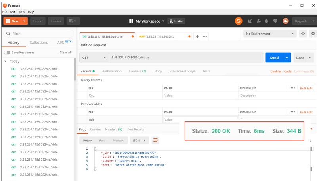Click the history sidebar scrollbar
The width and height of the screenshot is (317, 181).
tap(75, 70)
